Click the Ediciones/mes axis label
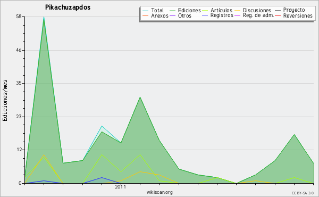 tap(5, 101)
